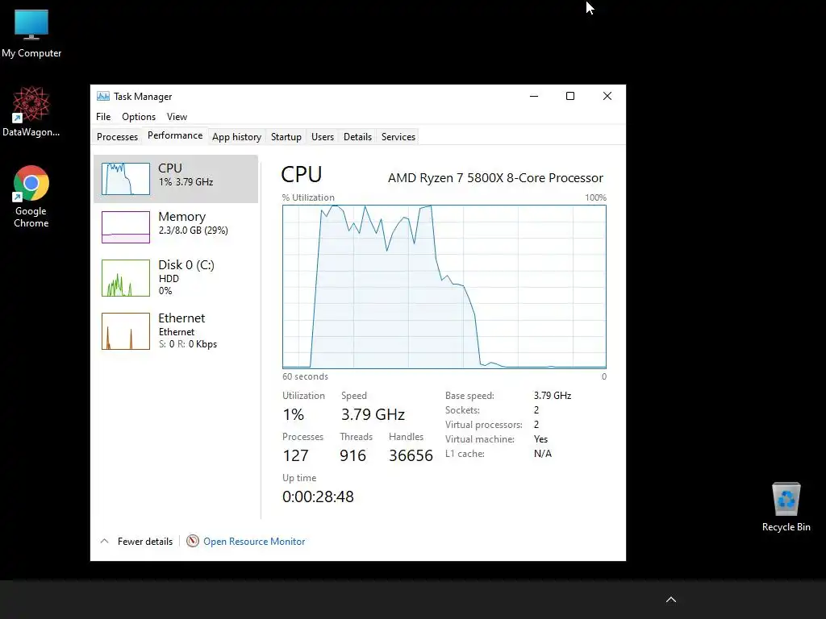
Task: Click the CPU utilization graph
Action: point(444,287)
